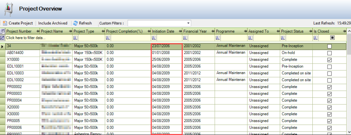This screenshot has width=351, height=135.
Task: Click Include Archived button
Action: [x=53, y=23]
